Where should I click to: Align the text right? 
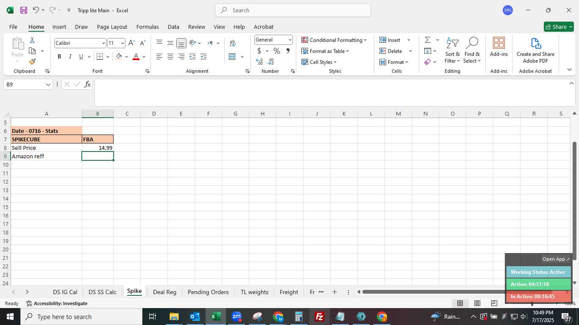(x=181, y=57)
